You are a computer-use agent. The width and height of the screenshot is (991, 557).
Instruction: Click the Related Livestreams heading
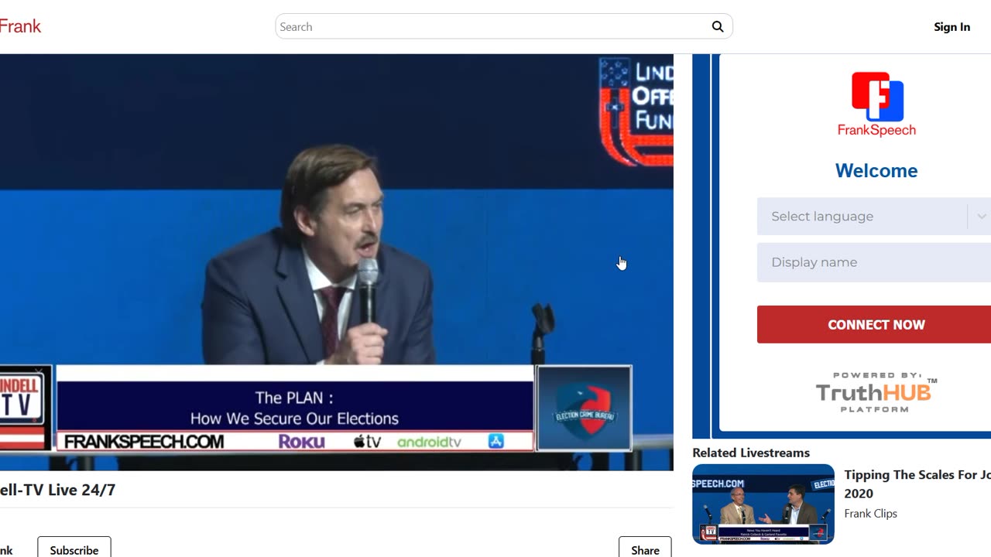pos(751,453)
